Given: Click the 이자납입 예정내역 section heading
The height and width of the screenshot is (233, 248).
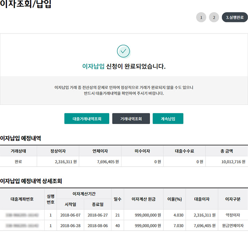Looking at the screenshot, I should pos(21,138).
